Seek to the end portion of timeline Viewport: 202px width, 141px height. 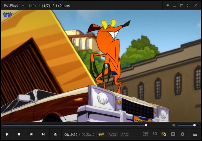click(x=158, y=125)
